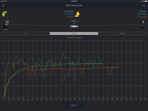Switch to the Charts tab
Screen dimensions: 148x111
pyautogui.click(x=74, y=34)
